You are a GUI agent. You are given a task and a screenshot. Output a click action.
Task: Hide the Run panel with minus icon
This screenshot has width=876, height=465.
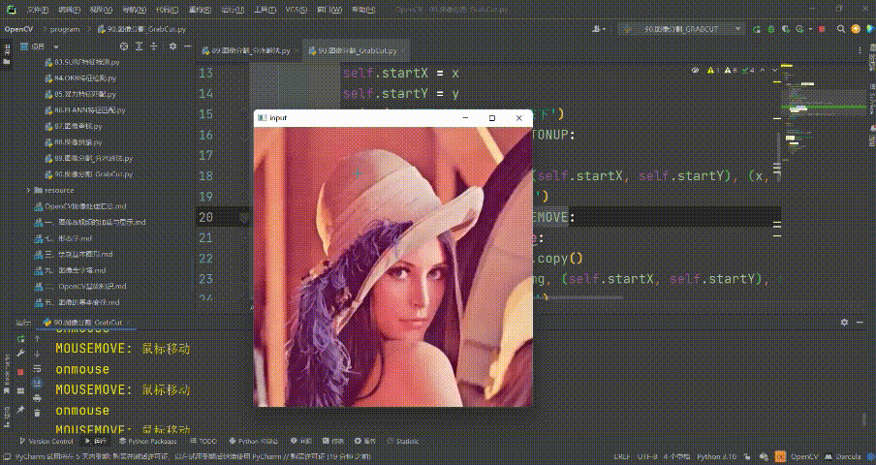pos(860,322)
